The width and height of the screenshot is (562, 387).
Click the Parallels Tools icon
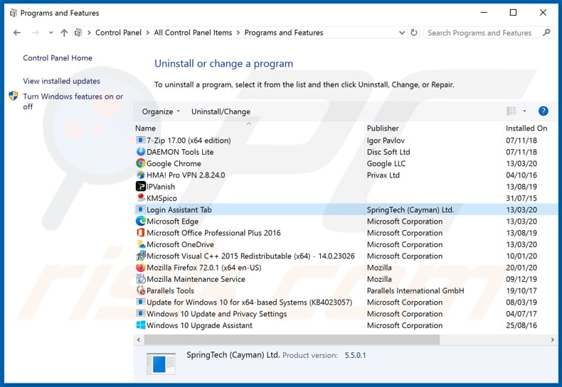[x=141, y=290]
